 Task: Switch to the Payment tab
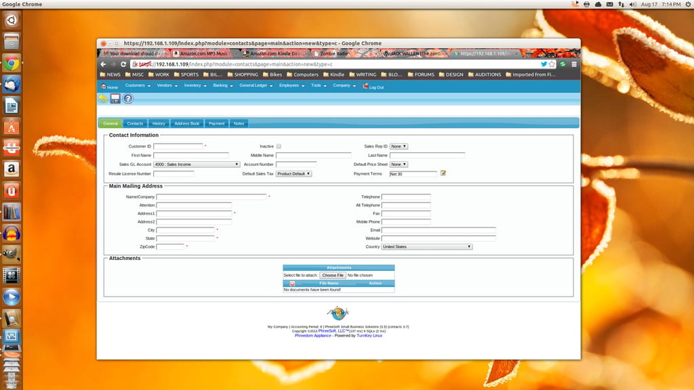(216, 123)
